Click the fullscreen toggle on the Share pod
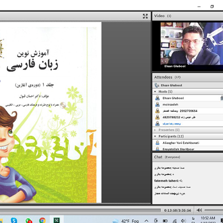 point(145,16)
